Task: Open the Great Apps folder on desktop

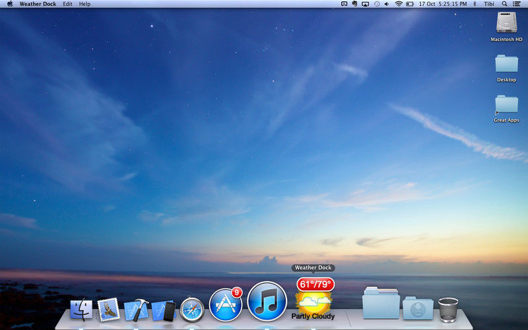Action: coord(506,106)
